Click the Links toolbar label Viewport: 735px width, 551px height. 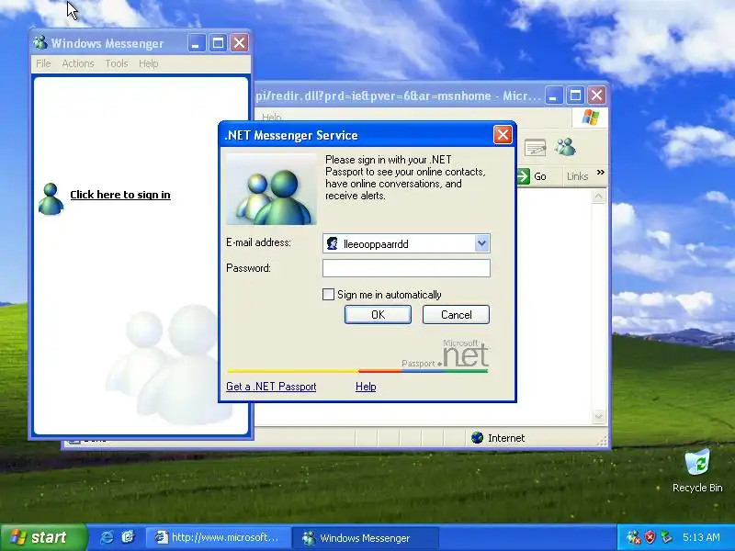577,176
